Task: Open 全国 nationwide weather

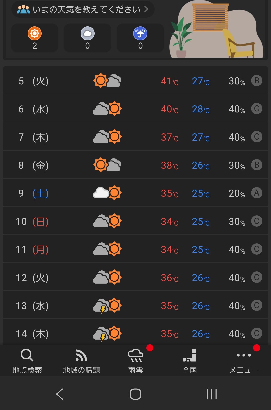Action: (190, 361)
